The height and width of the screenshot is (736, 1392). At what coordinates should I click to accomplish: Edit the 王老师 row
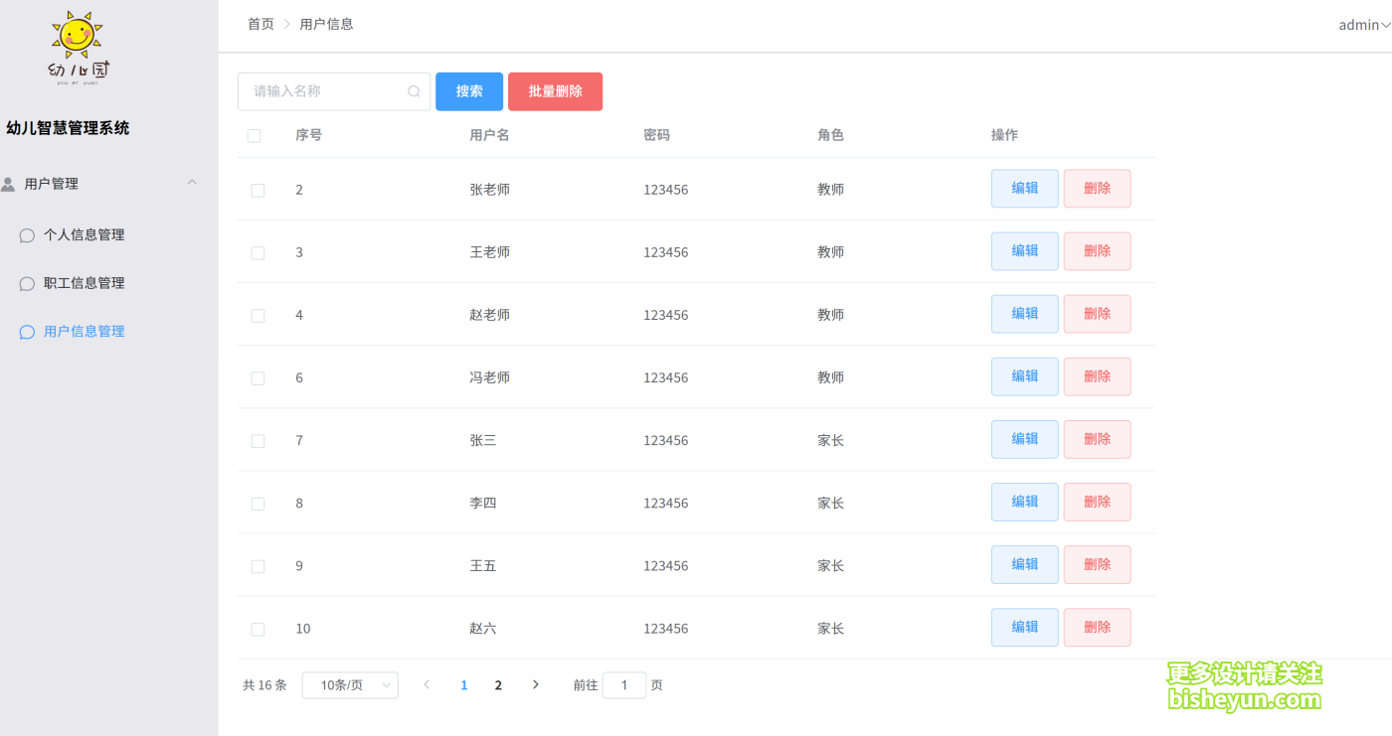[x=1025, y=251]
